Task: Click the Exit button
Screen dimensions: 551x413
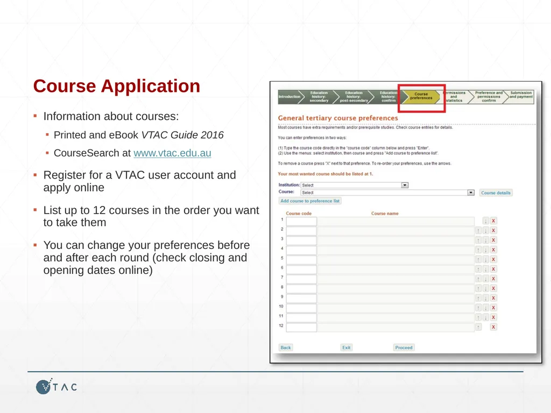Action: click(347, 348)
